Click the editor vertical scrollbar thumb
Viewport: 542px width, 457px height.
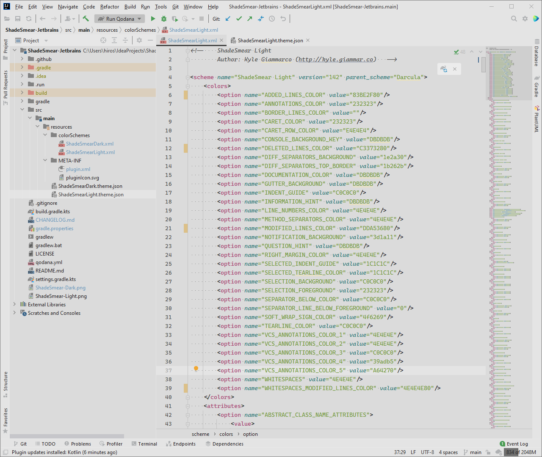pyautogui.click(x=483, y=64)
